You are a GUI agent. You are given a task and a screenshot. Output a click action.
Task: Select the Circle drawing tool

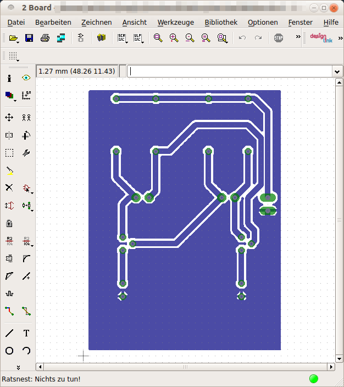point(9,351)
